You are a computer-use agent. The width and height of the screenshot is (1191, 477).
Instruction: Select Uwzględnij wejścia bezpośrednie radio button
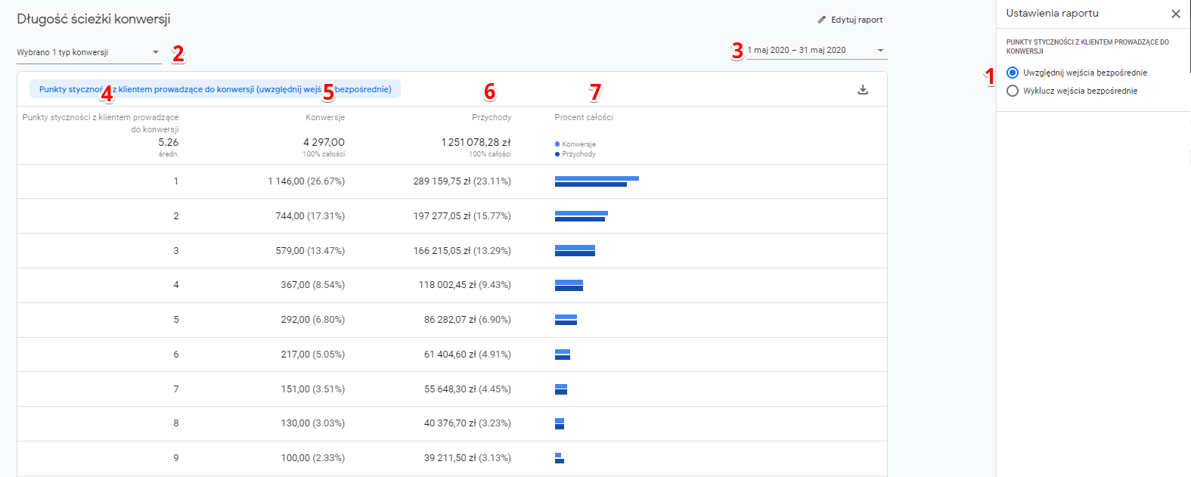(1013, 73)
